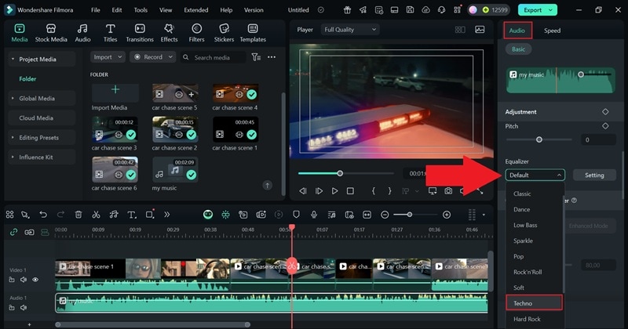Open the Equalizer Default dropdown
Screen dimensions: 628x329
point(535,175)
